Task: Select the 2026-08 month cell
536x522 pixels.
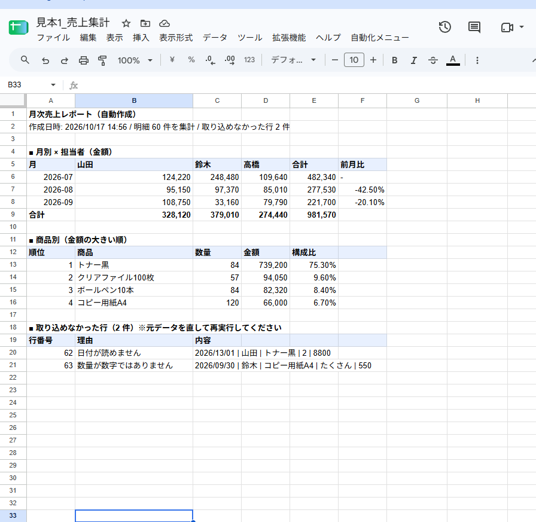Action: pos(51,190)
